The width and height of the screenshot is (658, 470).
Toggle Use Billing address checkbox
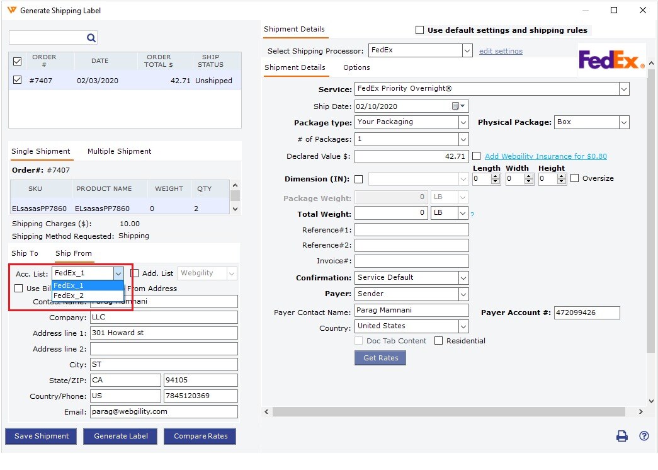[18, 288]
